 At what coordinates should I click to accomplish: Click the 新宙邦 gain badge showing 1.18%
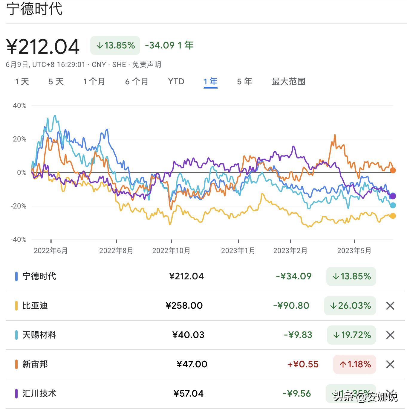354,364
